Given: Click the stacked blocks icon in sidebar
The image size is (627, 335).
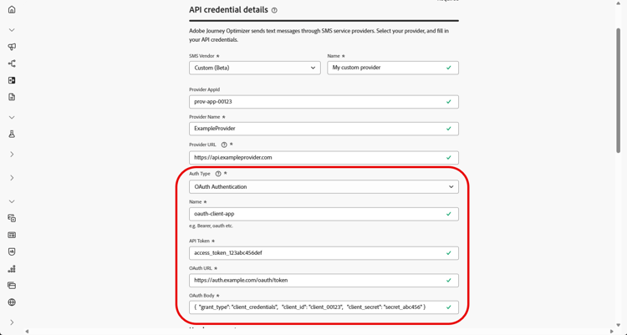Looking at the screenshot, I should click(x=12, y=269).
